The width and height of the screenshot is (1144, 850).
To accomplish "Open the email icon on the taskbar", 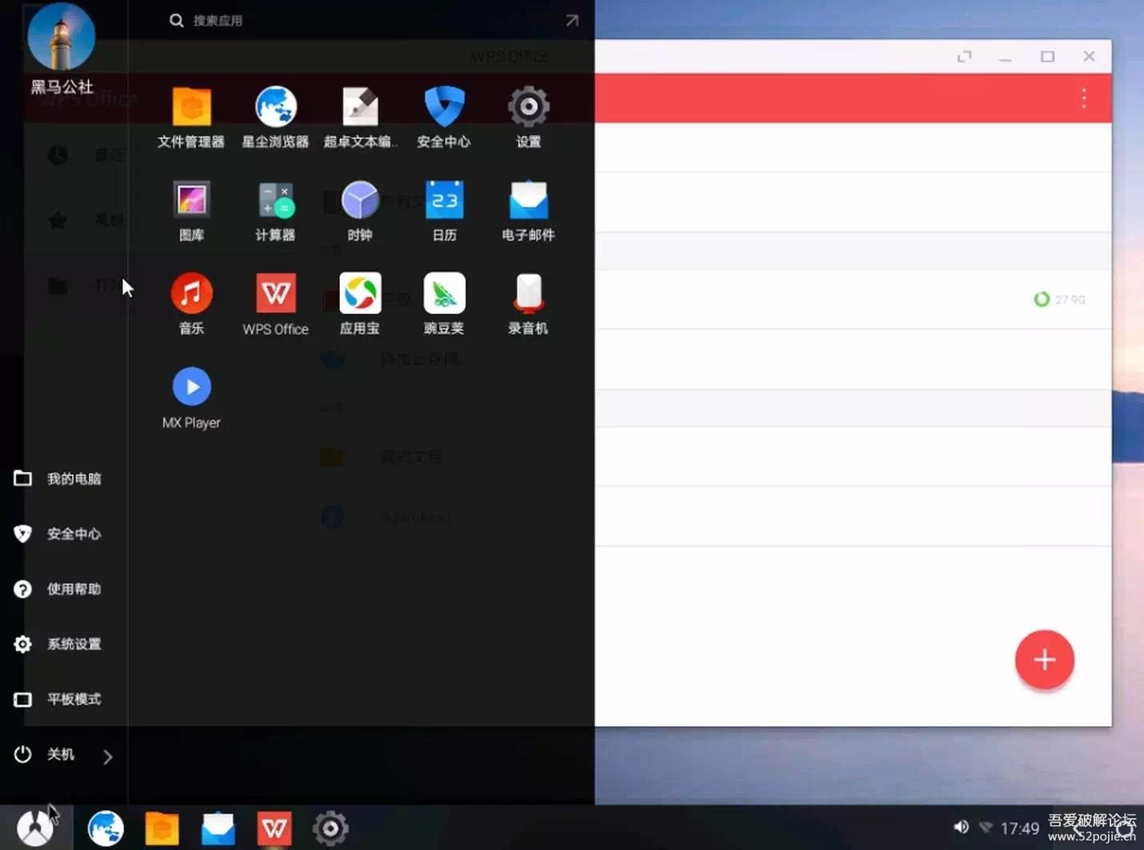I will coord(218,828).
